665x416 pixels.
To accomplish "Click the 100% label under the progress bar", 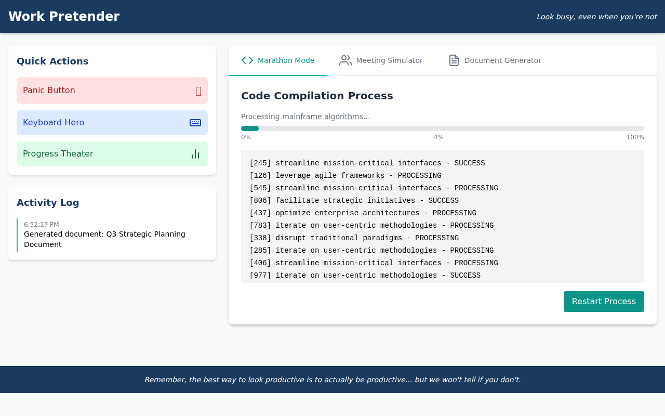I will [x=635, y=137].
